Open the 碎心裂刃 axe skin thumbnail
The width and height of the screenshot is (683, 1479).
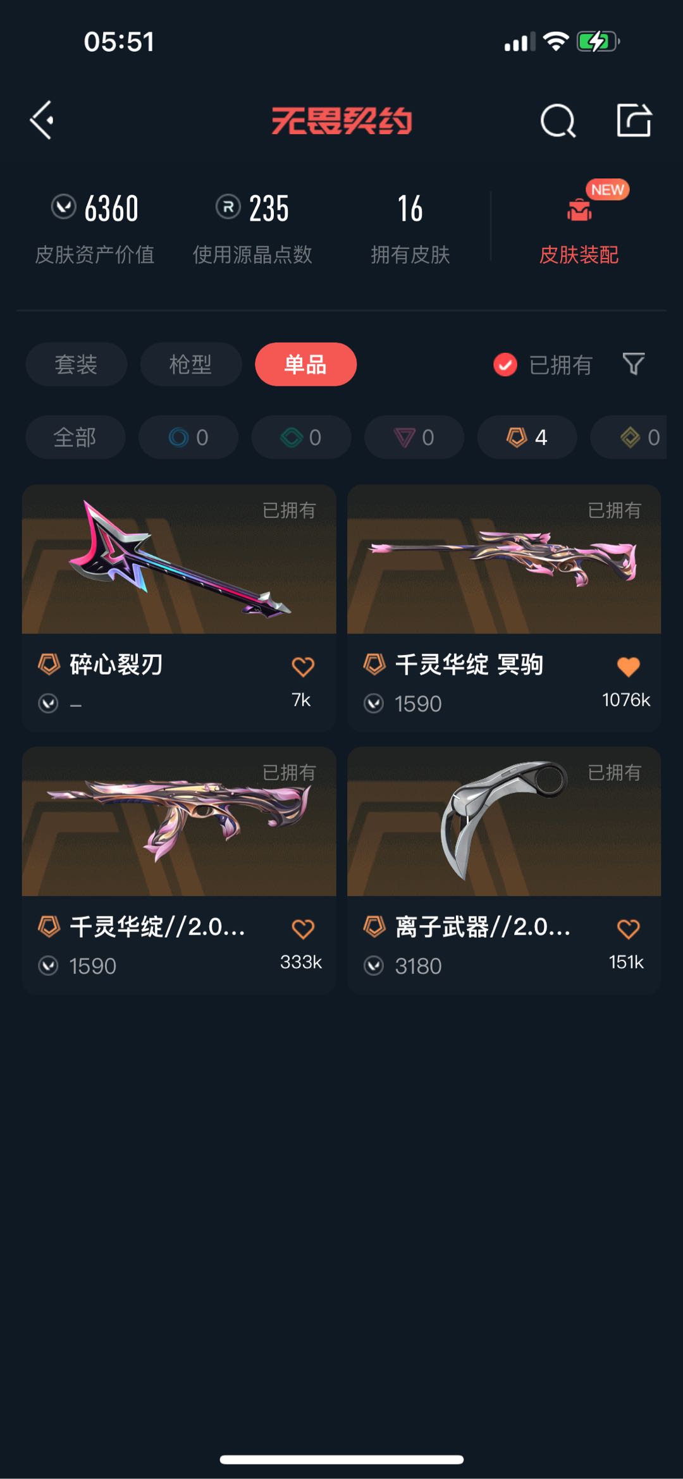click(x=179, y=559)
